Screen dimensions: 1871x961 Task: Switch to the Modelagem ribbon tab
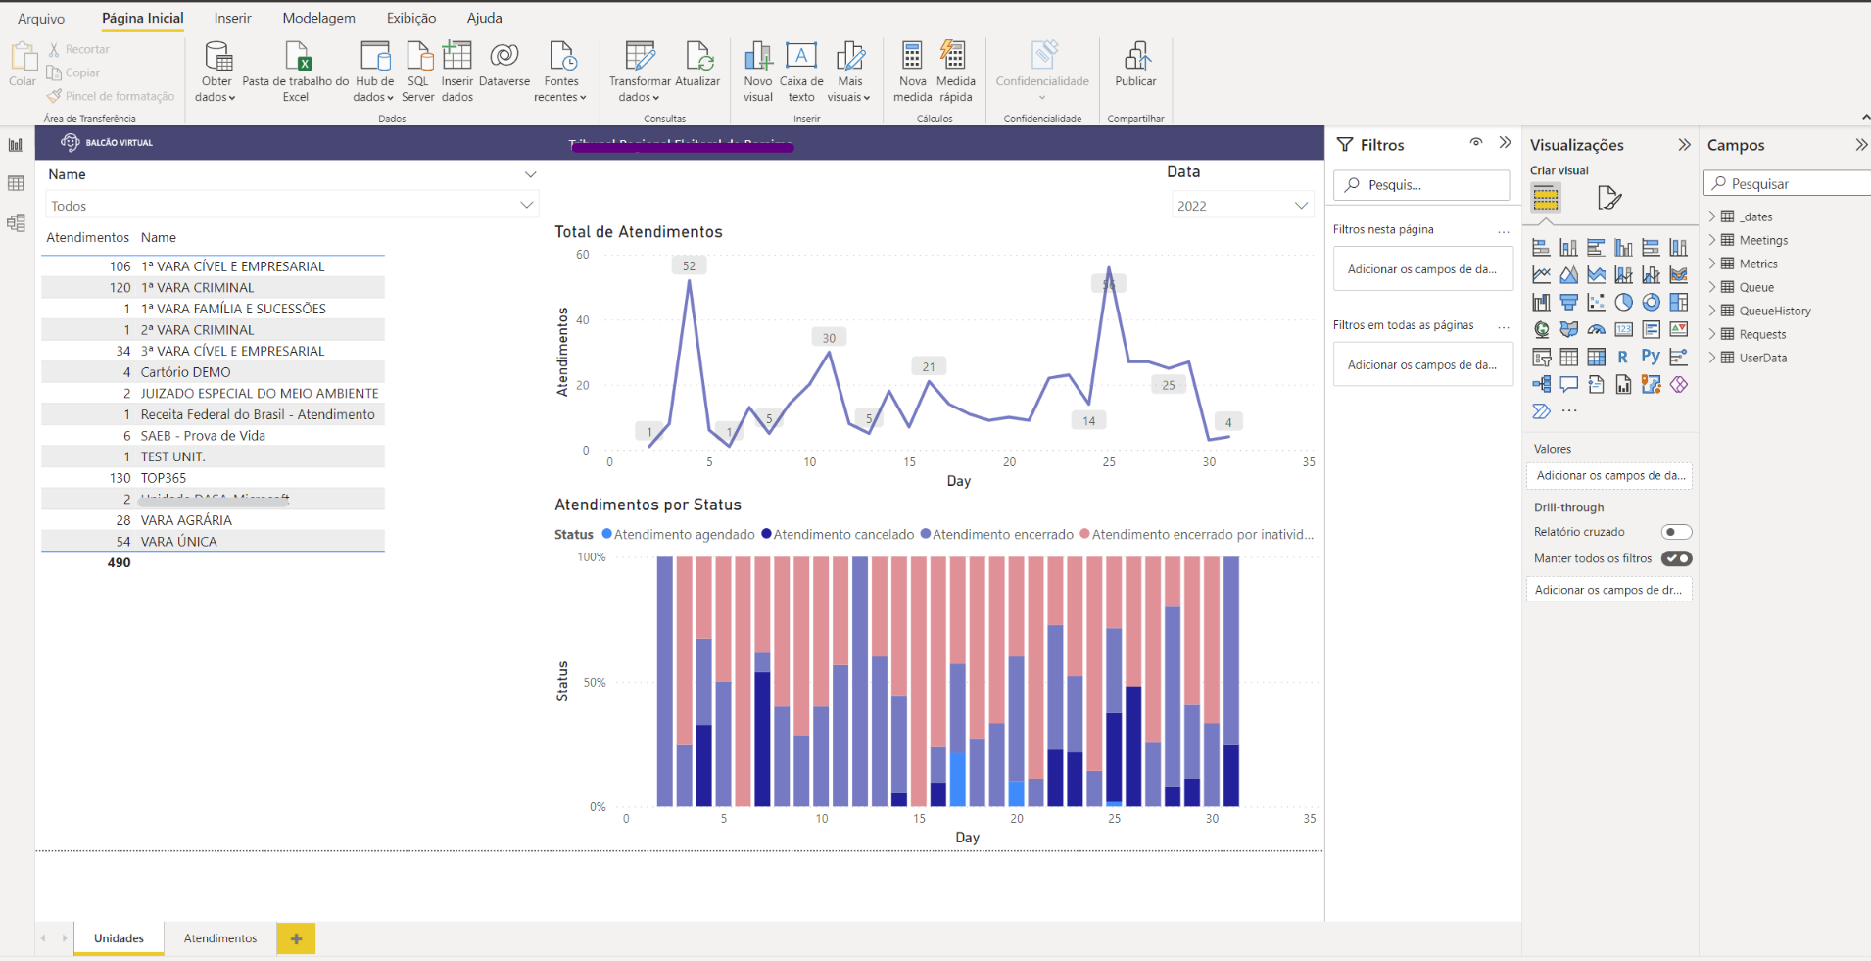coord(319,18)
